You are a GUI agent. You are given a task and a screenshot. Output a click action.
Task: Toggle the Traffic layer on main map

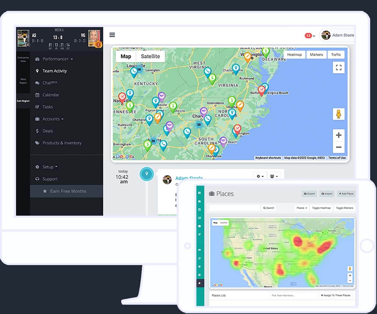pyautogui.click(x=336, y=55)
